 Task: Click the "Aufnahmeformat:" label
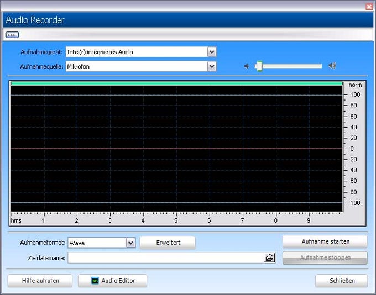(43, 243)
